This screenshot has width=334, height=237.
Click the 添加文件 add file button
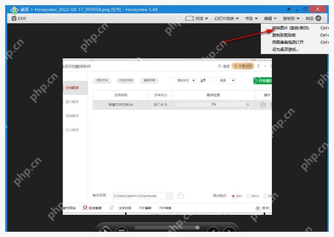pyautogui.click(x=102, y=80)
